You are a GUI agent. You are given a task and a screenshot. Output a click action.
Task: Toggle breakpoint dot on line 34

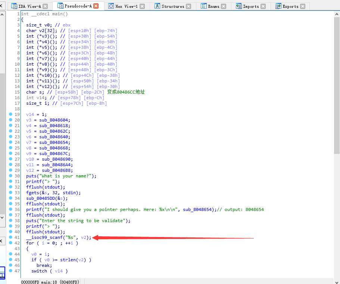point(10,198)
